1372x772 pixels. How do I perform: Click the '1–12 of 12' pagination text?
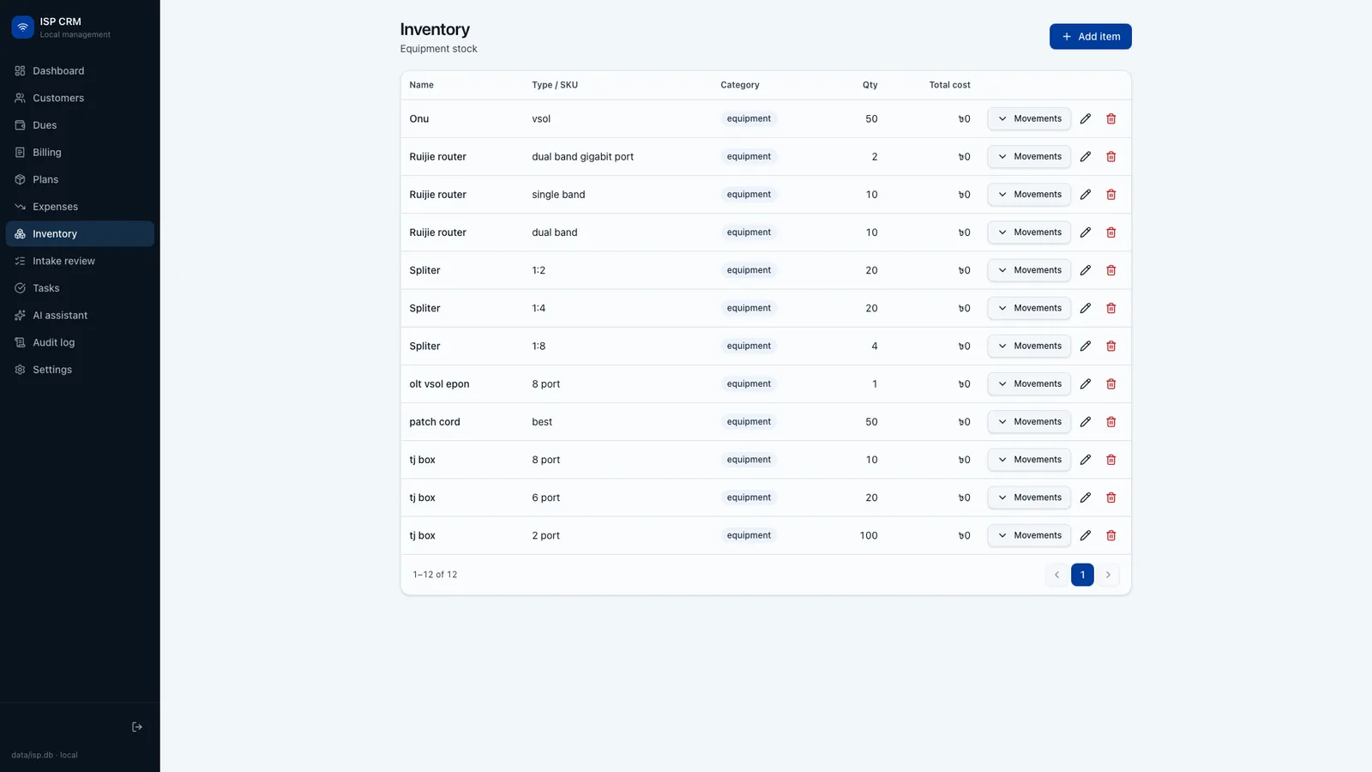pos(435,575)
